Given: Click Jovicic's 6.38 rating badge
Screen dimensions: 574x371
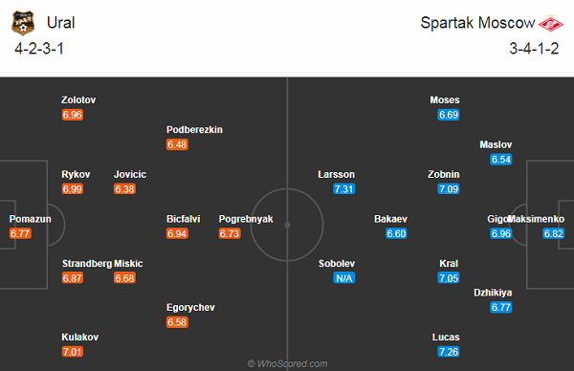Looking at the screenshot, I should pyautogui.click(x=124, y=188).
